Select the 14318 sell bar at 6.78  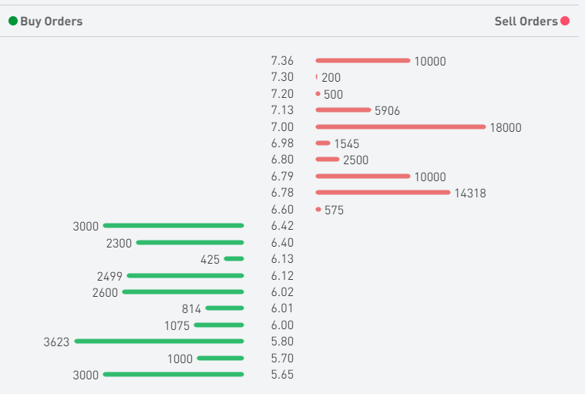point(382,192)
